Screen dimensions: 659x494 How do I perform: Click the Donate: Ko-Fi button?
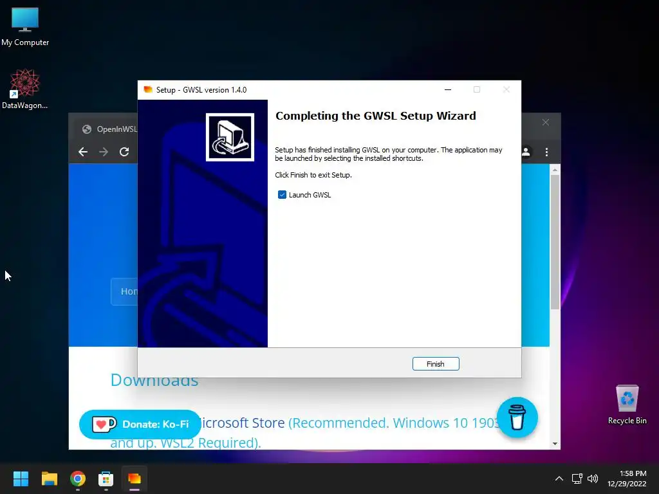tap(140, 425)
